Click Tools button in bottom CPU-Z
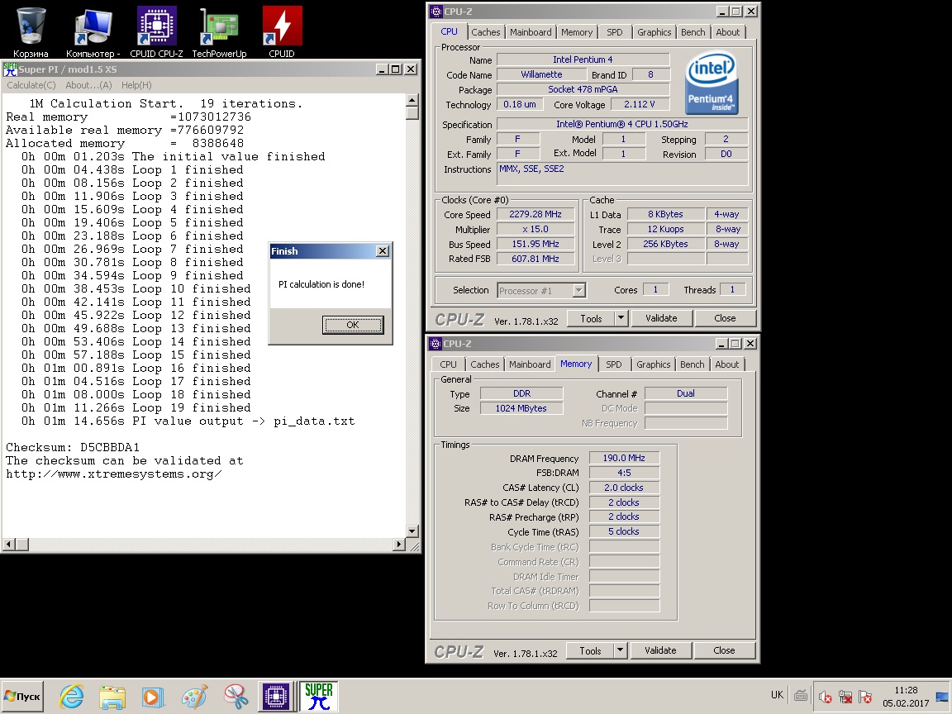 point(590,650)
